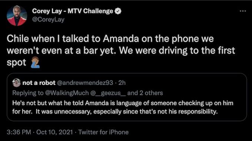Click the Twitter for iPhone source label
The width and height of the screenshot is (252, 141).
click(x=103, y=132)
